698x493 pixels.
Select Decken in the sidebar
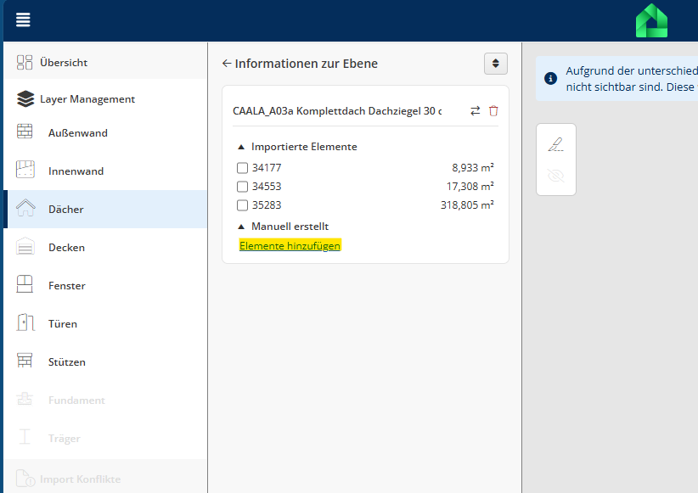pos(105,248)
